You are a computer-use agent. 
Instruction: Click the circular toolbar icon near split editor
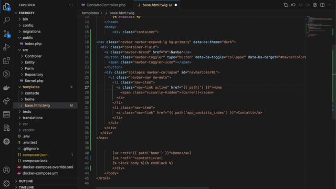point(315,5)
